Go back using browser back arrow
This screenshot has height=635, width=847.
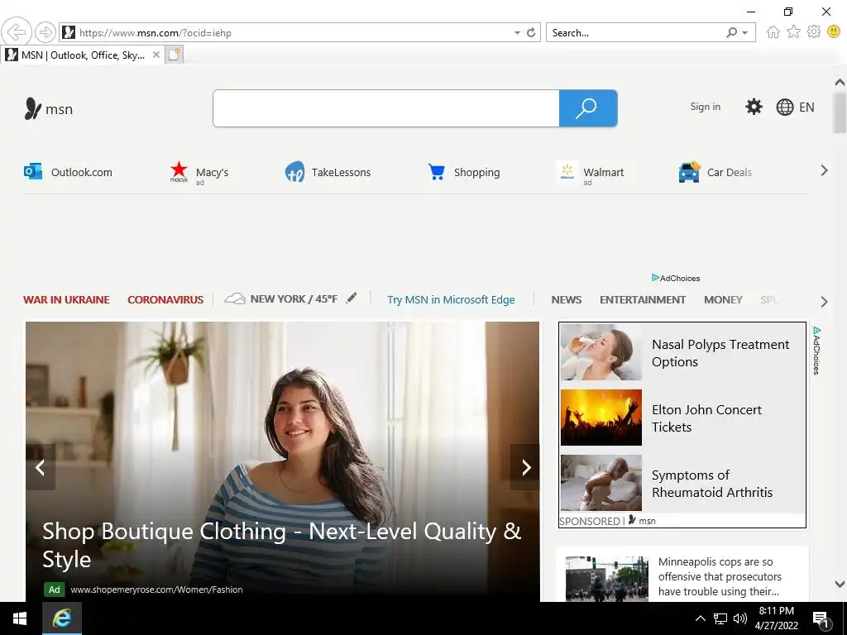point(17,32)
